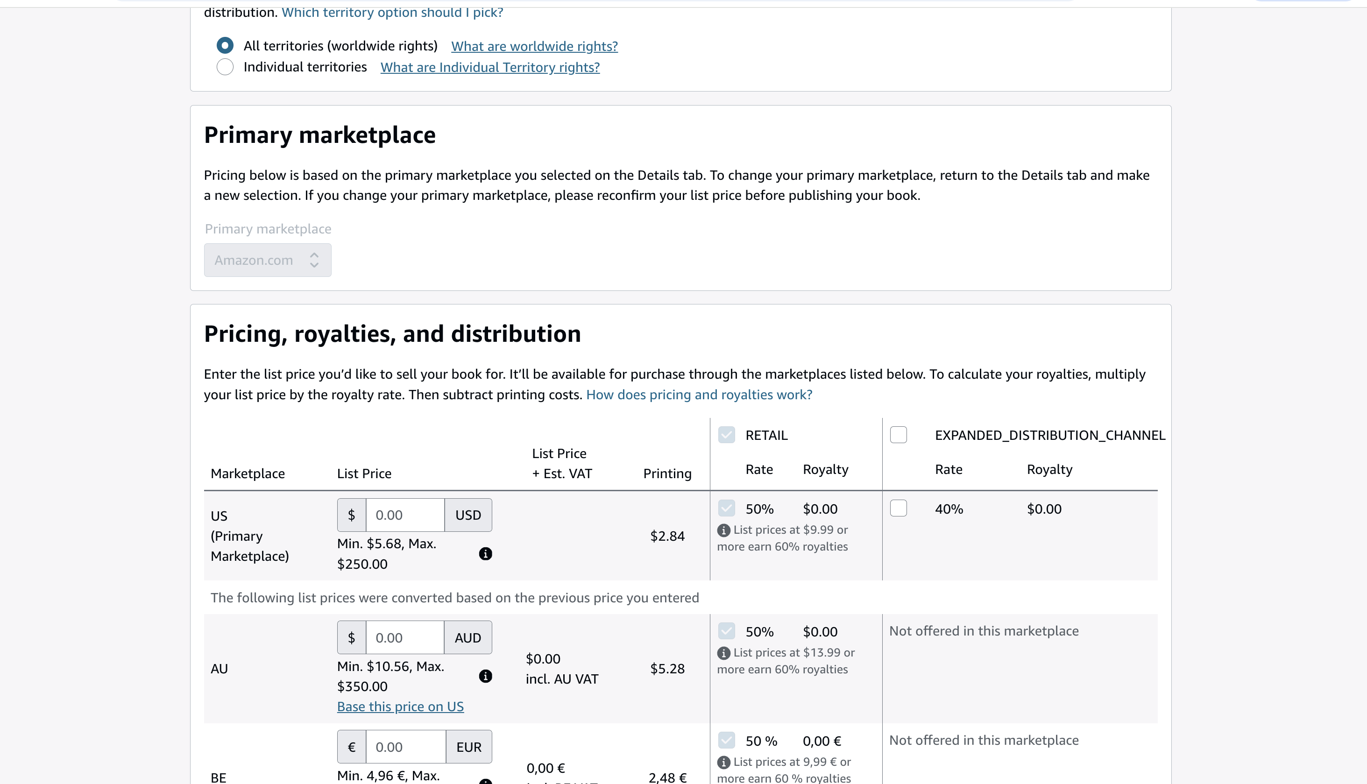Click the info icon beside AU min/max price

pyautogui.click(x=485, y=676)
